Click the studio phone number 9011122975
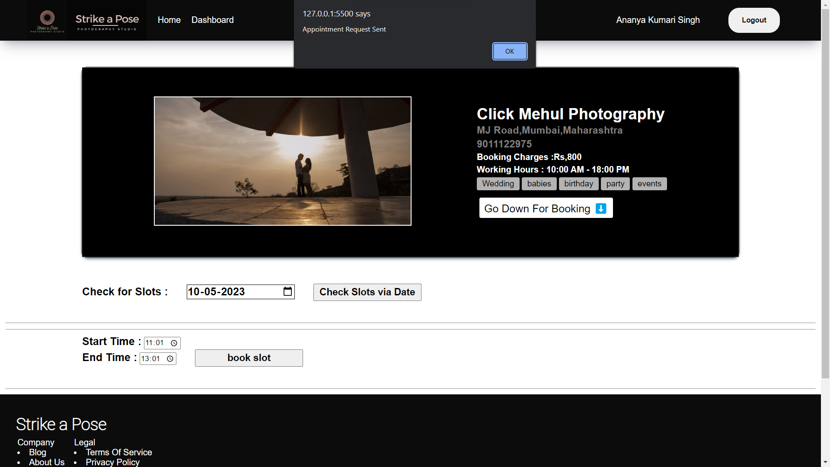The height and width of the screenshot is (467, 830). tap(504, 144)
